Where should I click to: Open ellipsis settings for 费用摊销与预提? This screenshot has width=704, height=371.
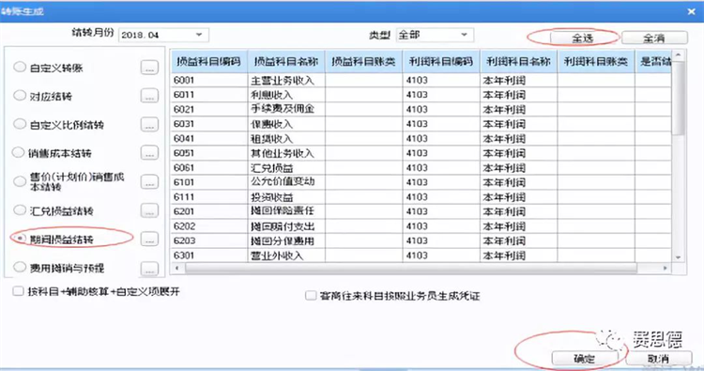(149, 268)
